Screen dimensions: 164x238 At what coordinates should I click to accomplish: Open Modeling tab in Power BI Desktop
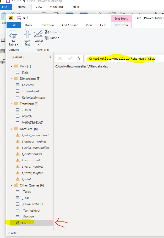point(56,7)
